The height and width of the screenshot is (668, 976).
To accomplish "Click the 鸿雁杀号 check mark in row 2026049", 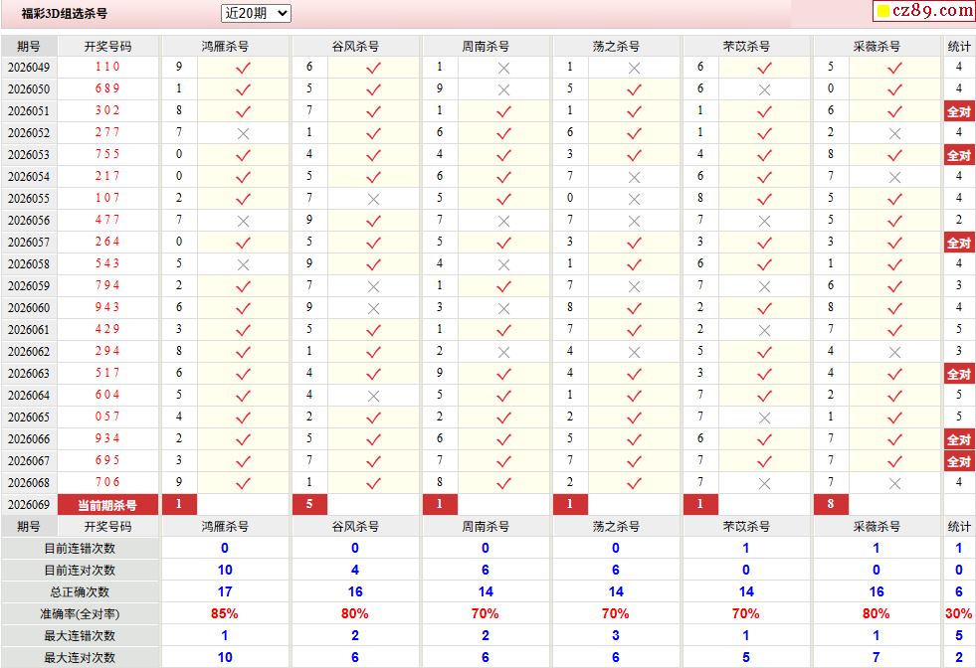I will [243, 68].
